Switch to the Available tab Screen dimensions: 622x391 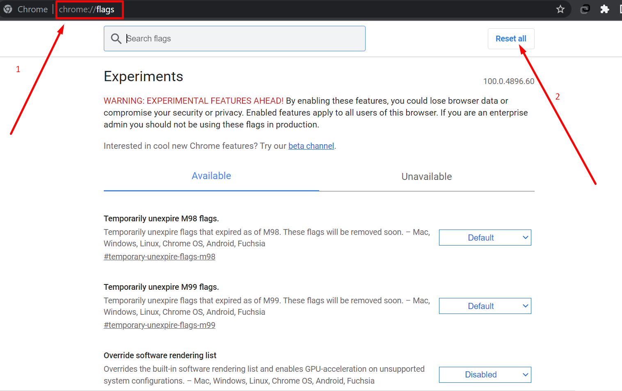click(211, 176)
